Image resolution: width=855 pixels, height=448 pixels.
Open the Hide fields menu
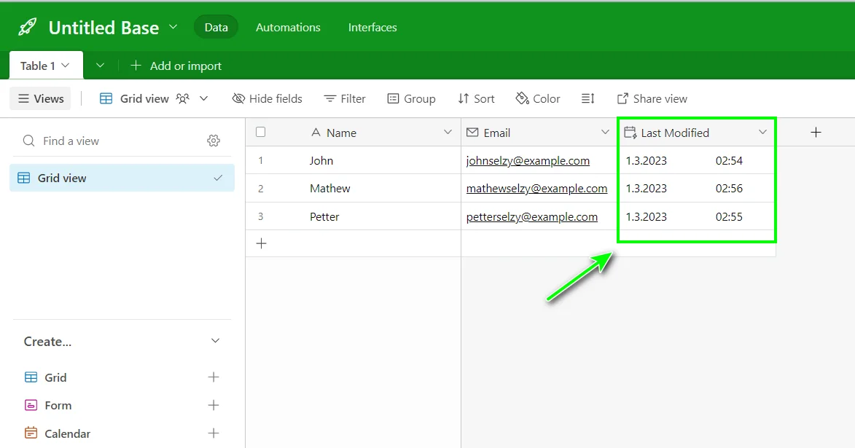[267, 98]
